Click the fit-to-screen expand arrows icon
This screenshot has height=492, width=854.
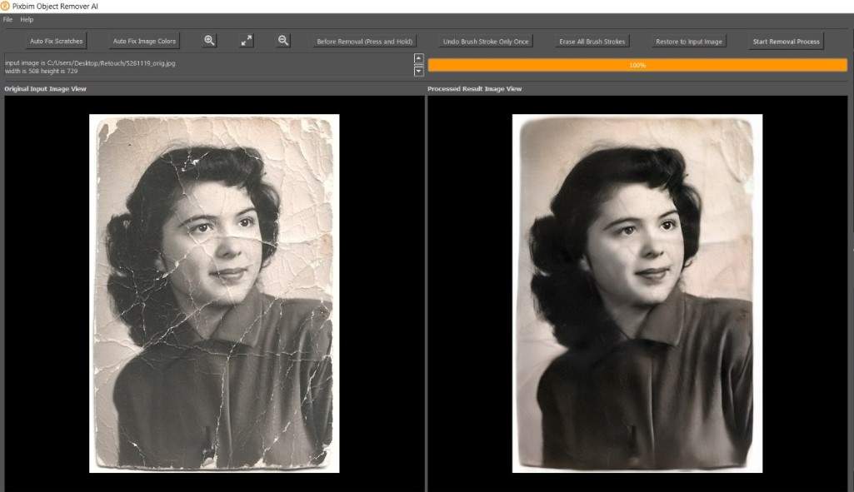click(x=246, y=41)
